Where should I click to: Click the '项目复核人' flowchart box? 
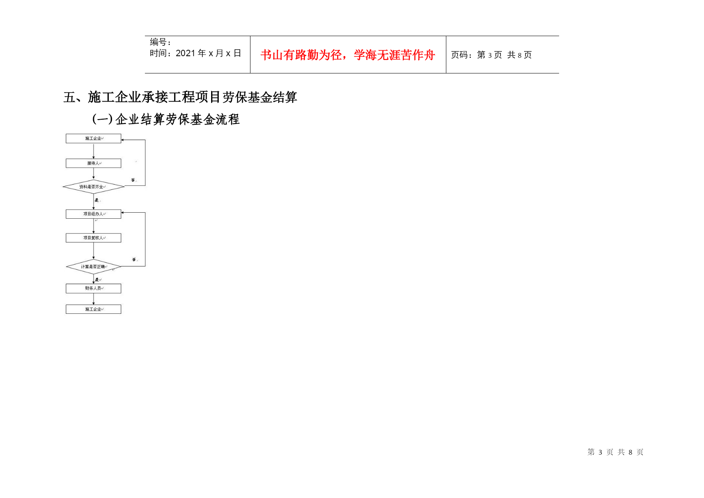click(94, 238)
